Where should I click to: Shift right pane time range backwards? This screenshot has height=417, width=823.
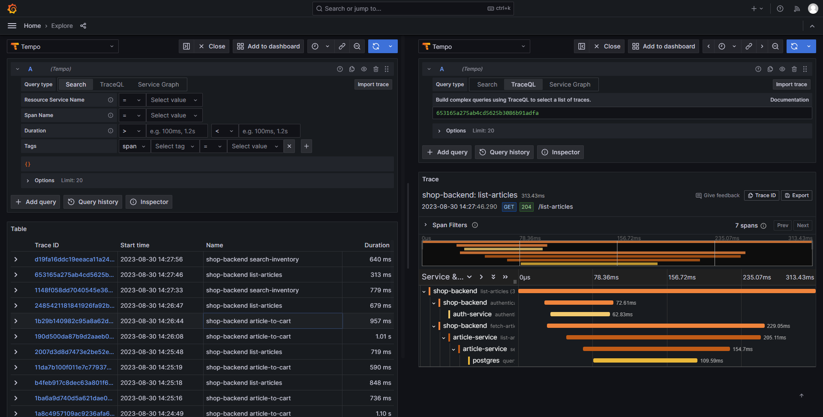click(709, 46)
